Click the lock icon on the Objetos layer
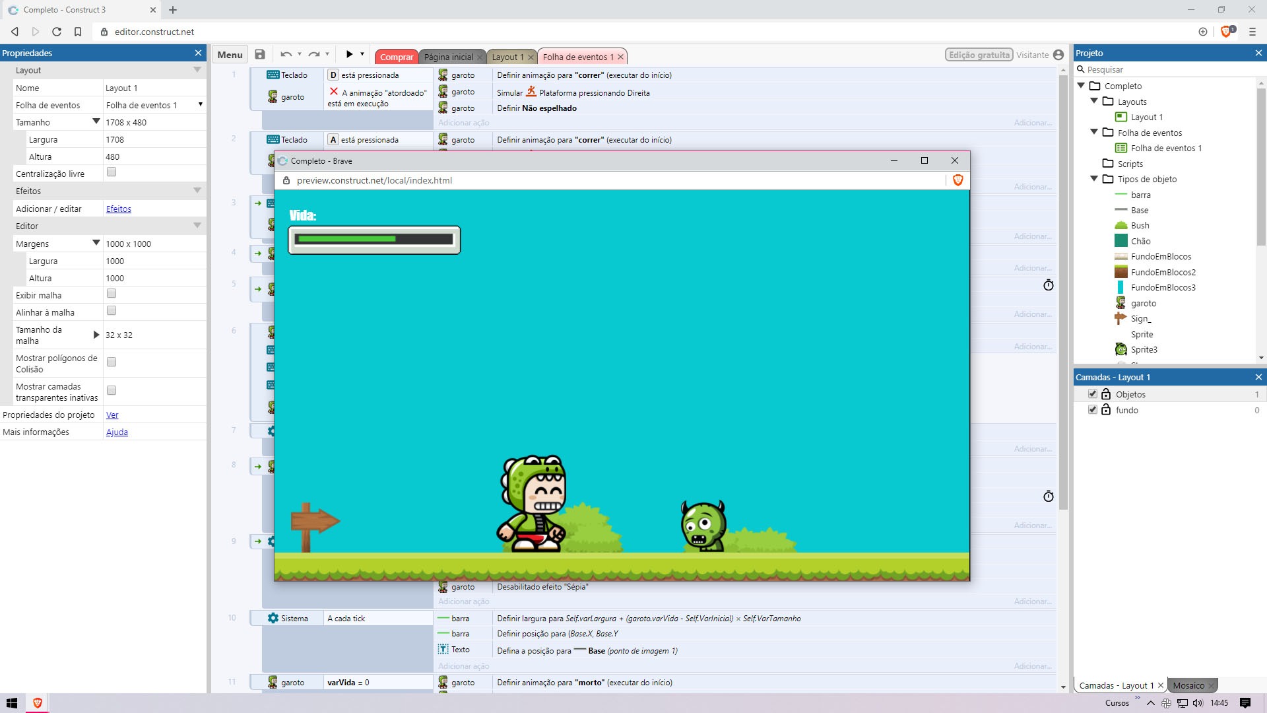The height and width of the screenshot is (713, 1267). point(1106,393)
